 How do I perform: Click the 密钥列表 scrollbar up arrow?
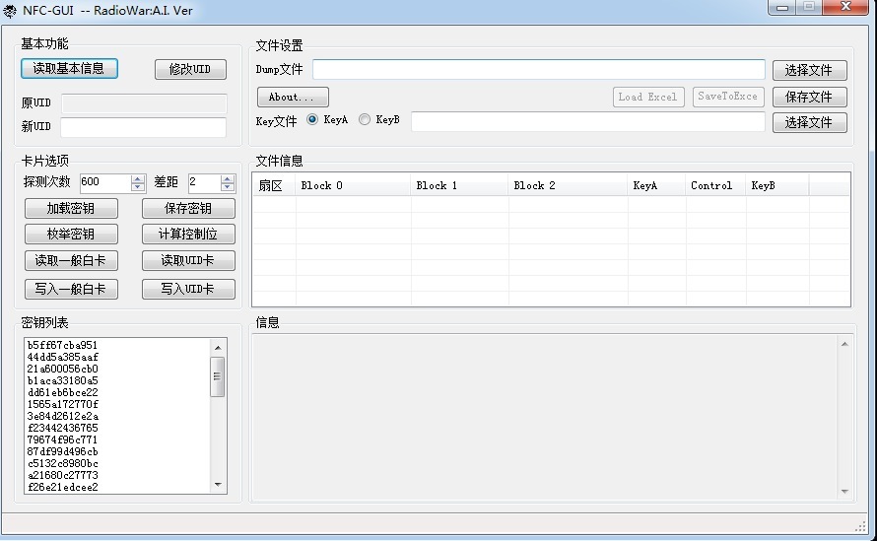pos(218,348)
